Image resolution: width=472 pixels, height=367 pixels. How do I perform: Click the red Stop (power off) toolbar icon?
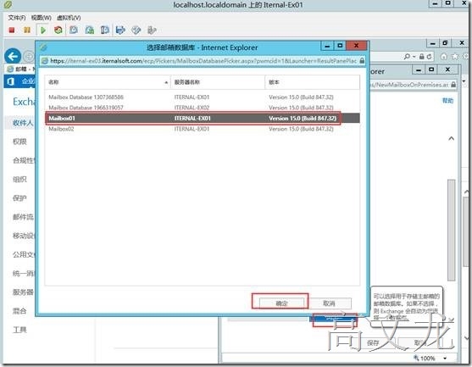12,31
